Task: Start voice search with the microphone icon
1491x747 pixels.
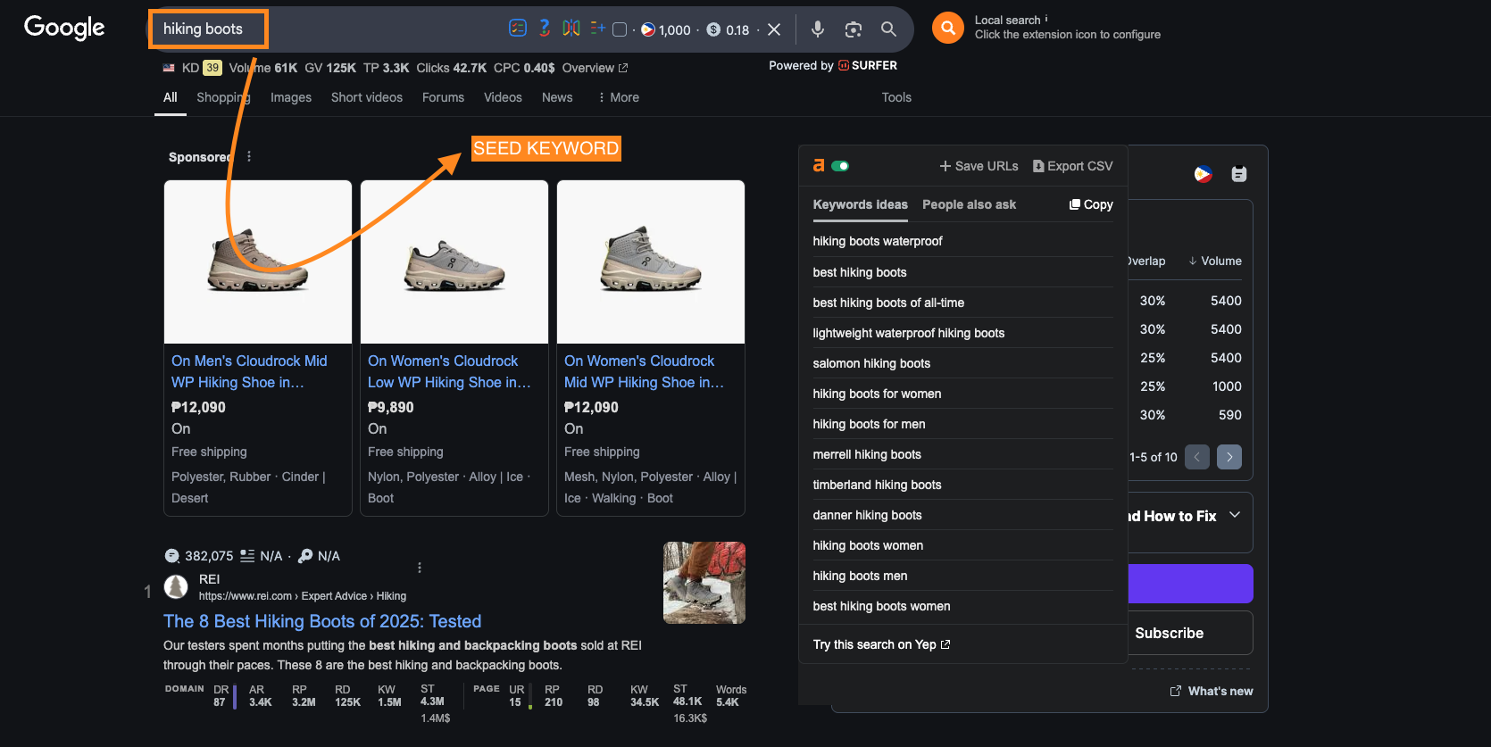Action: tap(817, 29)
